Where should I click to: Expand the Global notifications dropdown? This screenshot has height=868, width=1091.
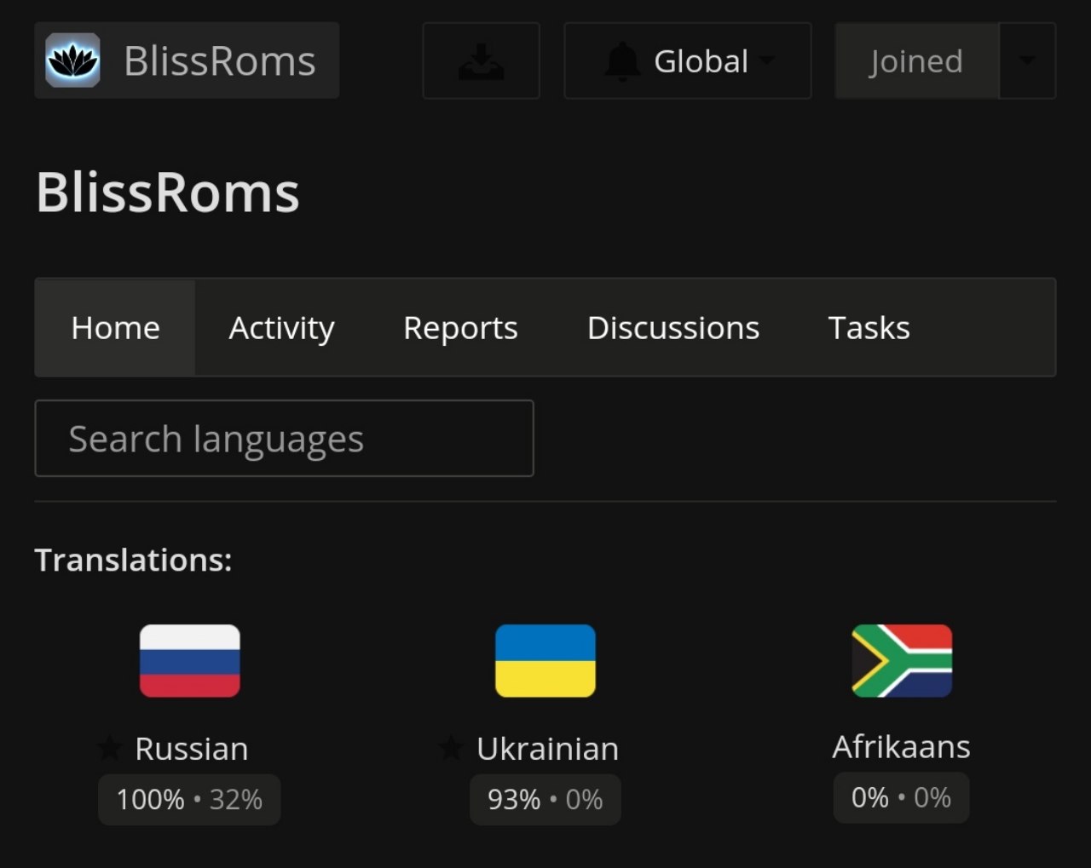point(688,61)
